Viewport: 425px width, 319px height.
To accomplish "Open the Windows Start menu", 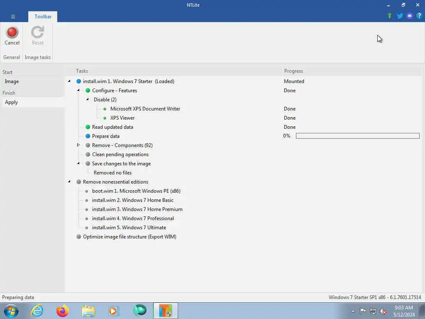I will (x=11, y=311).
